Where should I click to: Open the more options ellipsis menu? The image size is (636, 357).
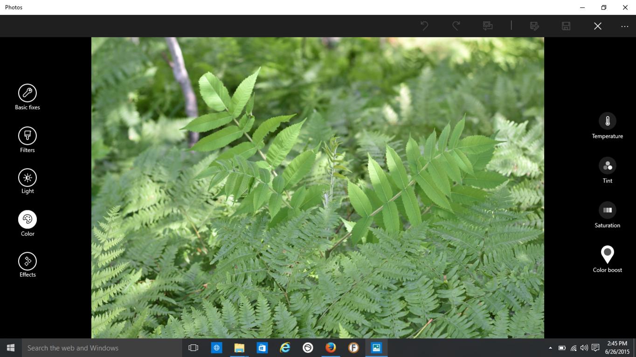click(x=625, y=26)
